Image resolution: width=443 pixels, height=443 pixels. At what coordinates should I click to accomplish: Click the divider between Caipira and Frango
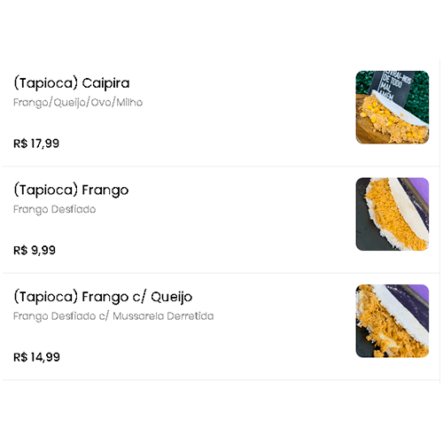coord(221,167)
